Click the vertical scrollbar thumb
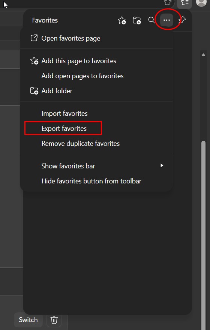210x330 pixels. pos(203,235)
